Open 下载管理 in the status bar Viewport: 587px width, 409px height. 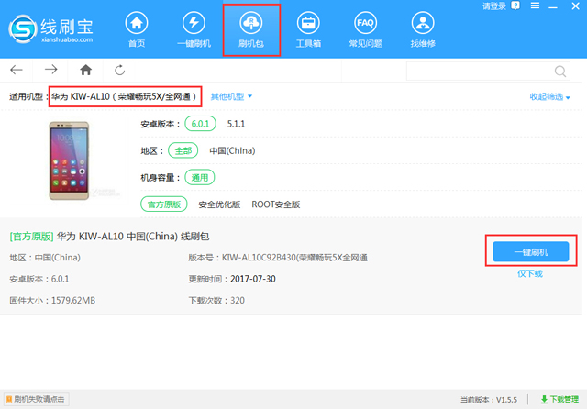[560, 400]
